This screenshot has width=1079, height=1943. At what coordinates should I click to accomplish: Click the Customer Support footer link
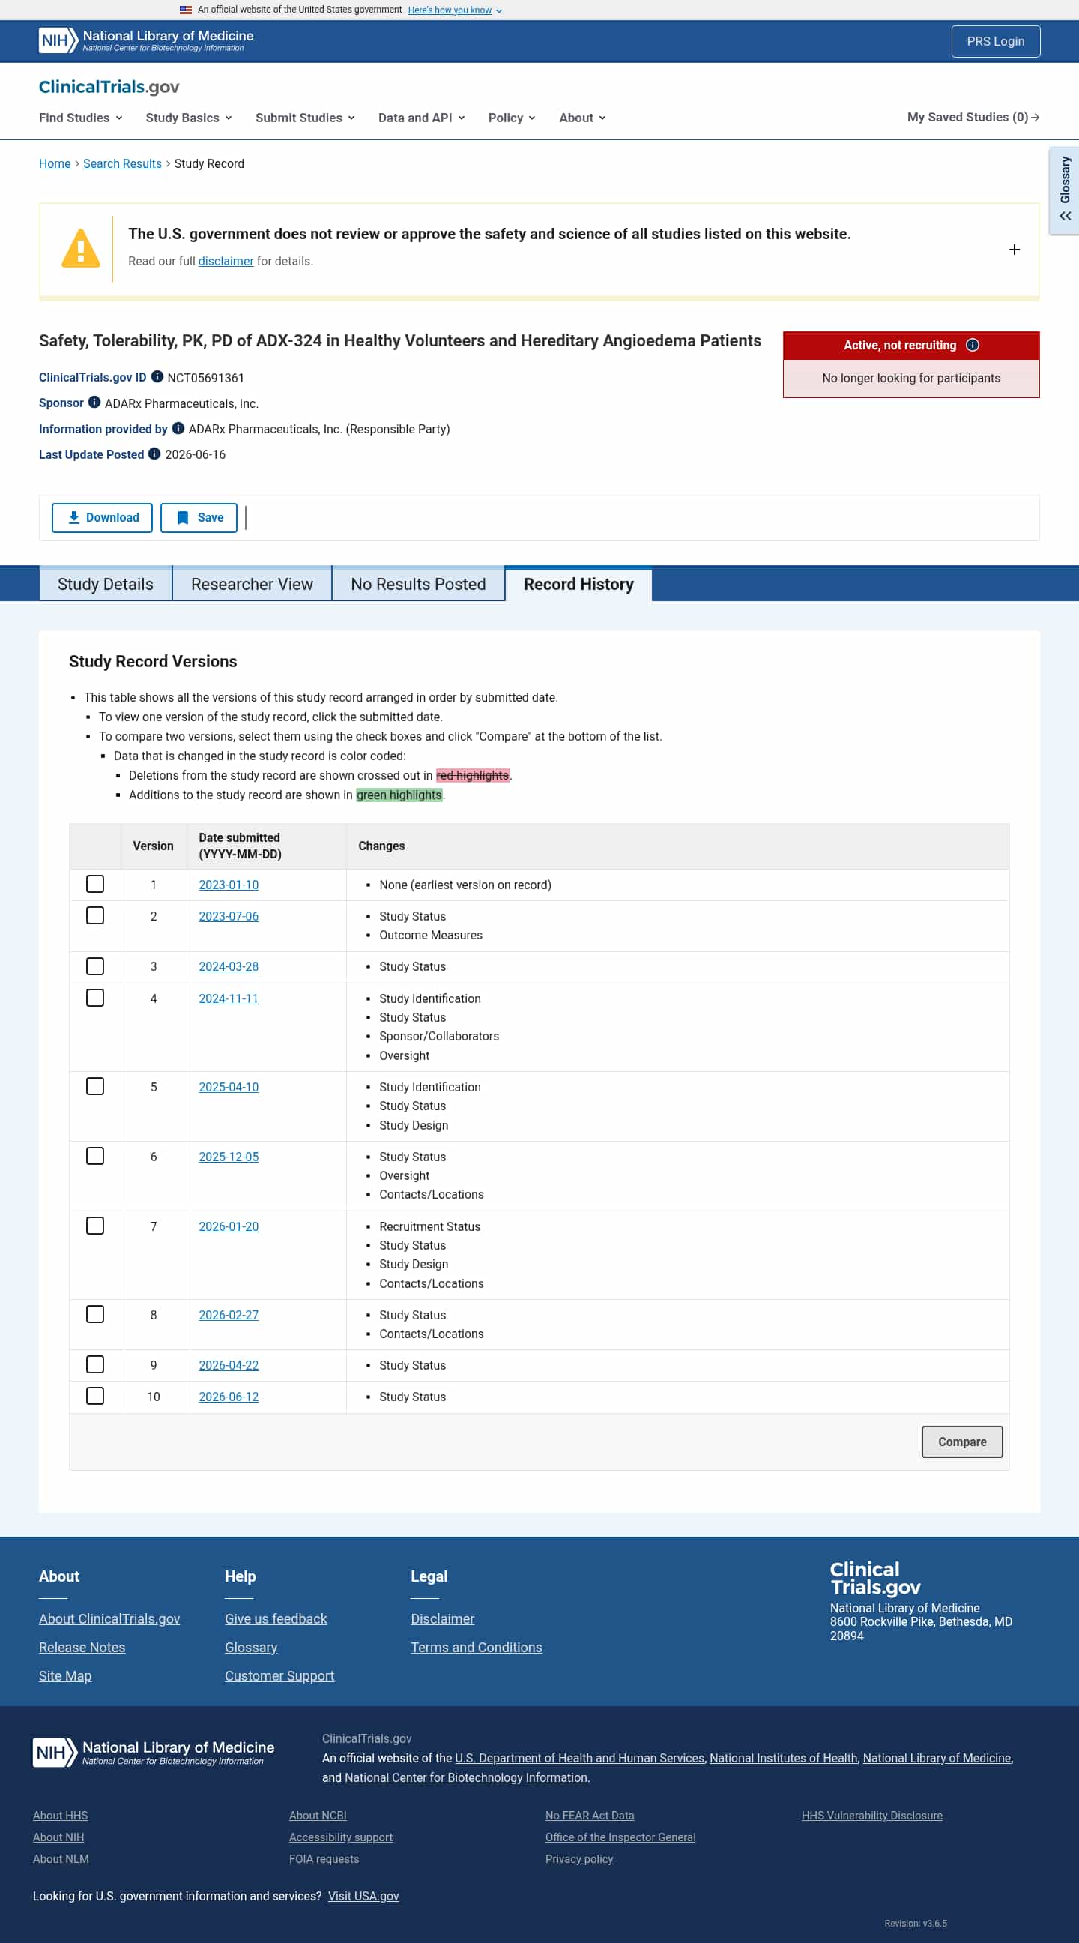(279, 1676)
